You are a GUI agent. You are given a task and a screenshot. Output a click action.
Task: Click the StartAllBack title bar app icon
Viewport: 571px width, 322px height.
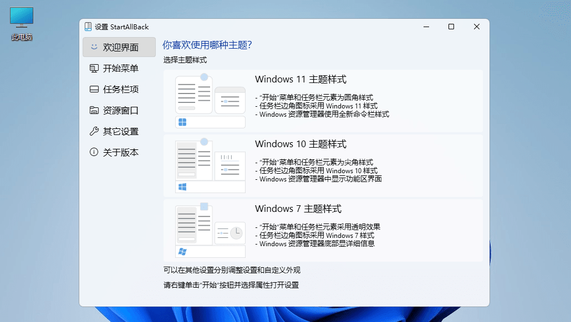(x=88, y=27)
